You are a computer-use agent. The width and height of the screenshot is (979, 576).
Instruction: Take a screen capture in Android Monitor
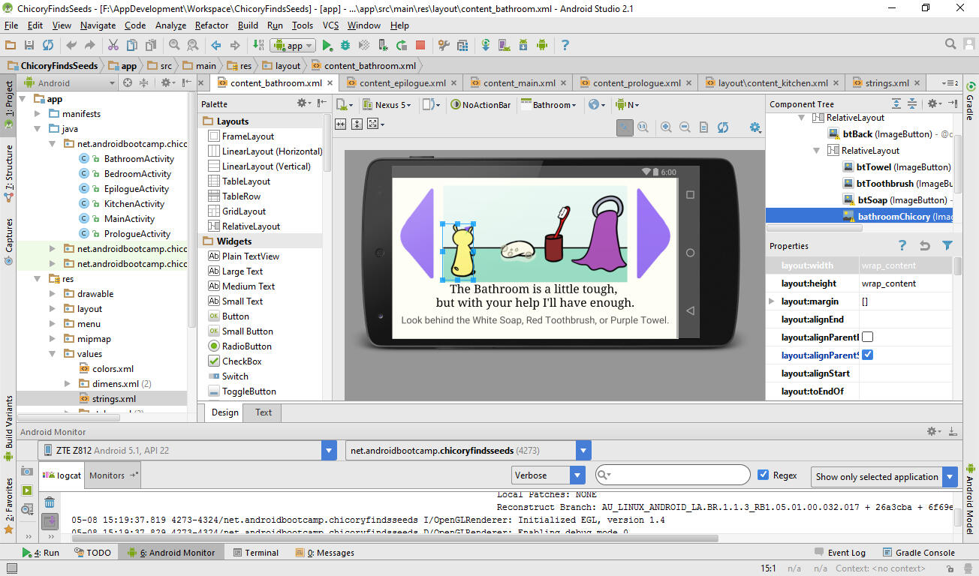pyautogui.click(x=26, y=472)
